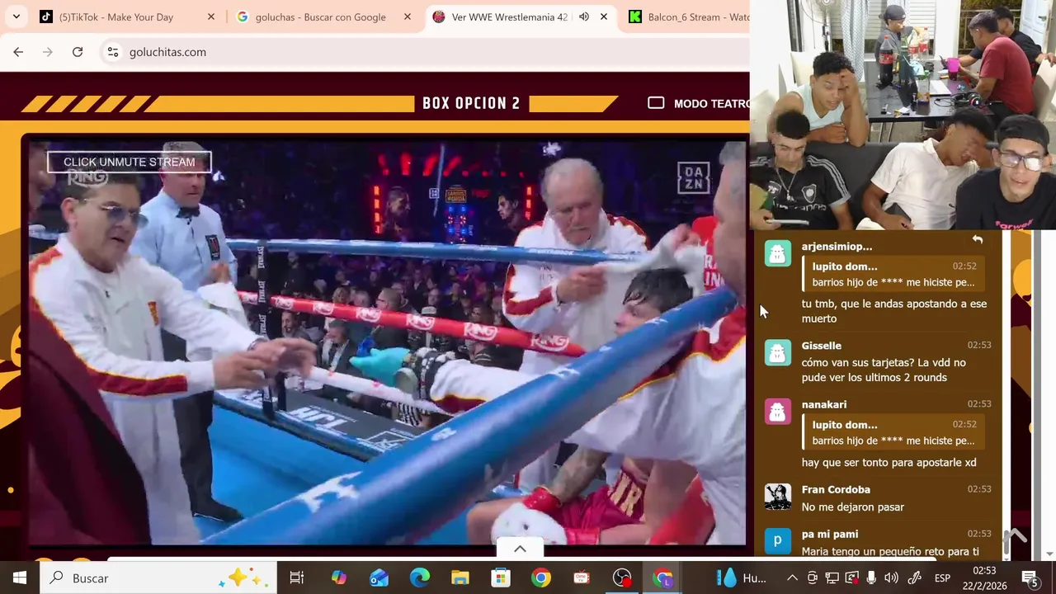Click the camera tray icon (Meet Now)
Image resolution: width=1056 pixels, height=594 pixels.
click(813, 578)
